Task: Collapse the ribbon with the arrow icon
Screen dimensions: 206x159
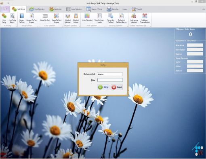Action: click(204, 9)
